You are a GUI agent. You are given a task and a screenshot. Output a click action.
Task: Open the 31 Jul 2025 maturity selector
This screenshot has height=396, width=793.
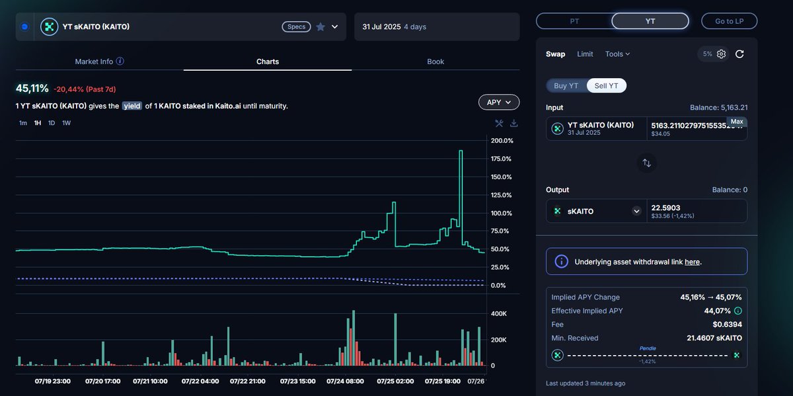[x=437, y=26]
